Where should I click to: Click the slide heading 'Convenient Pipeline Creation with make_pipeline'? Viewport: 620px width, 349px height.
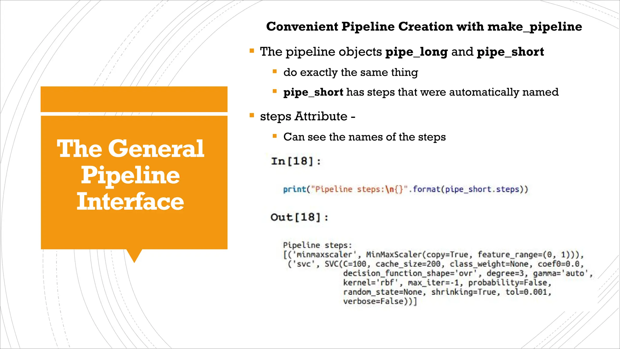pos(424,27)
